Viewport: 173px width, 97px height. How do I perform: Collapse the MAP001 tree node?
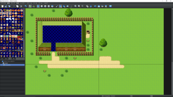pyautogui.click(x=2, y=63)
